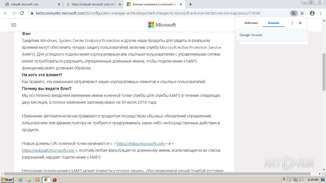The image size is (326, 183).
Task: Open Chrome's three-dot main menu
Action: click(321, 13)
